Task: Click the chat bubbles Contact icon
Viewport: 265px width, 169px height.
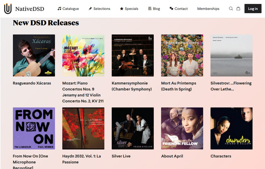Action: [171, 9]
